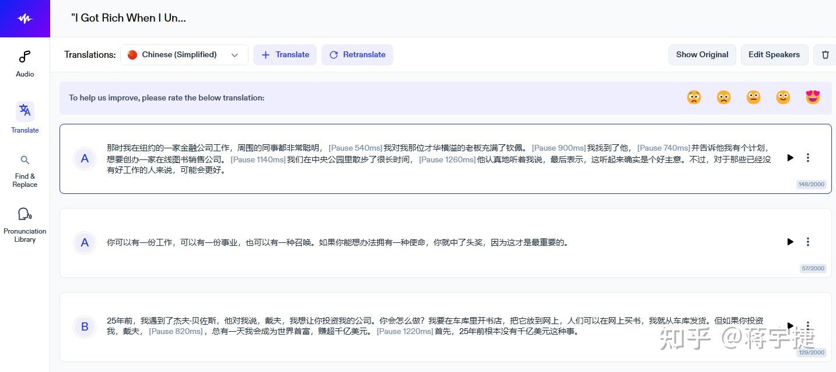Play speaker B's translated segment
Screen dimensions: 836x372
(790, 325)
